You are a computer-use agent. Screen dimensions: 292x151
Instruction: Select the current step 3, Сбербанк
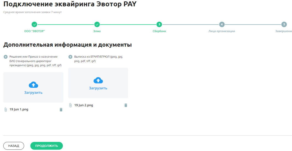tap(159, 24)
